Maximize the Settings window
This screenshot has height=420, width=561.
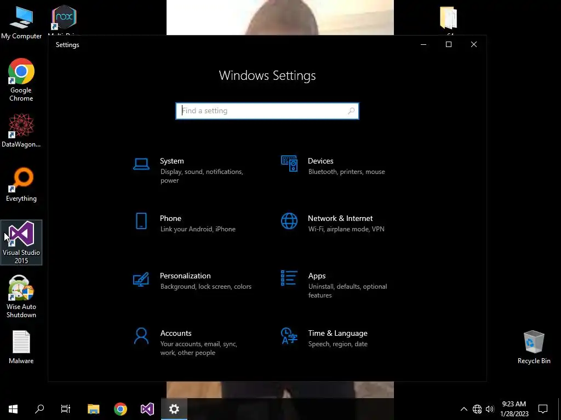[x=449, y=44]
